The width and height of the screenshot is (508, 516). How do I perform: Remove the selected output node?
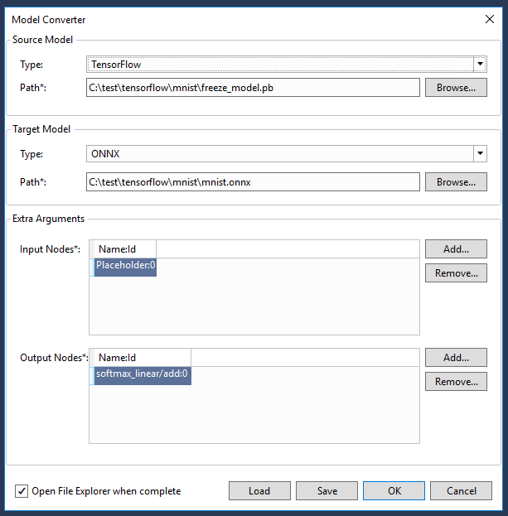click(x=456, y=382)
